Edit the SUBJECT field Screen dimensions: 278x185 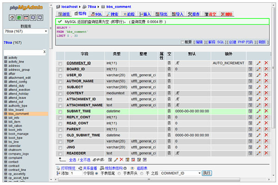click(x=259, y=87)
